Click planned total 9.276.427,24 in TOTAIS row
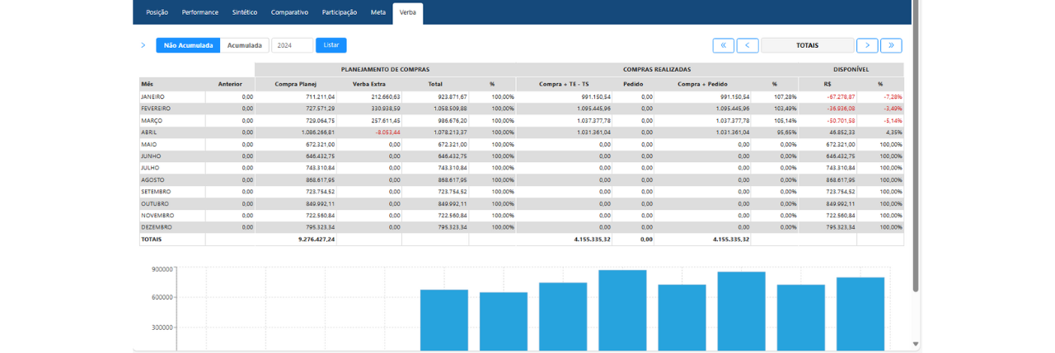The height and width of the screenshot is (353, 1055). [316, 239]
